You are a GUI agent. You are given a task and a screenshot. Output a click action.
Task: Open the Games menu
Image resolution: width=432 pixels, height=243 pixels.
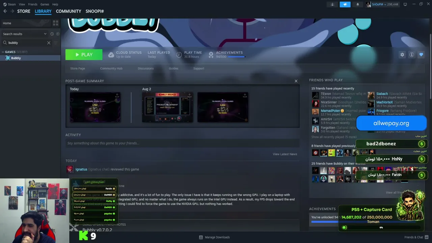point(45,4)
